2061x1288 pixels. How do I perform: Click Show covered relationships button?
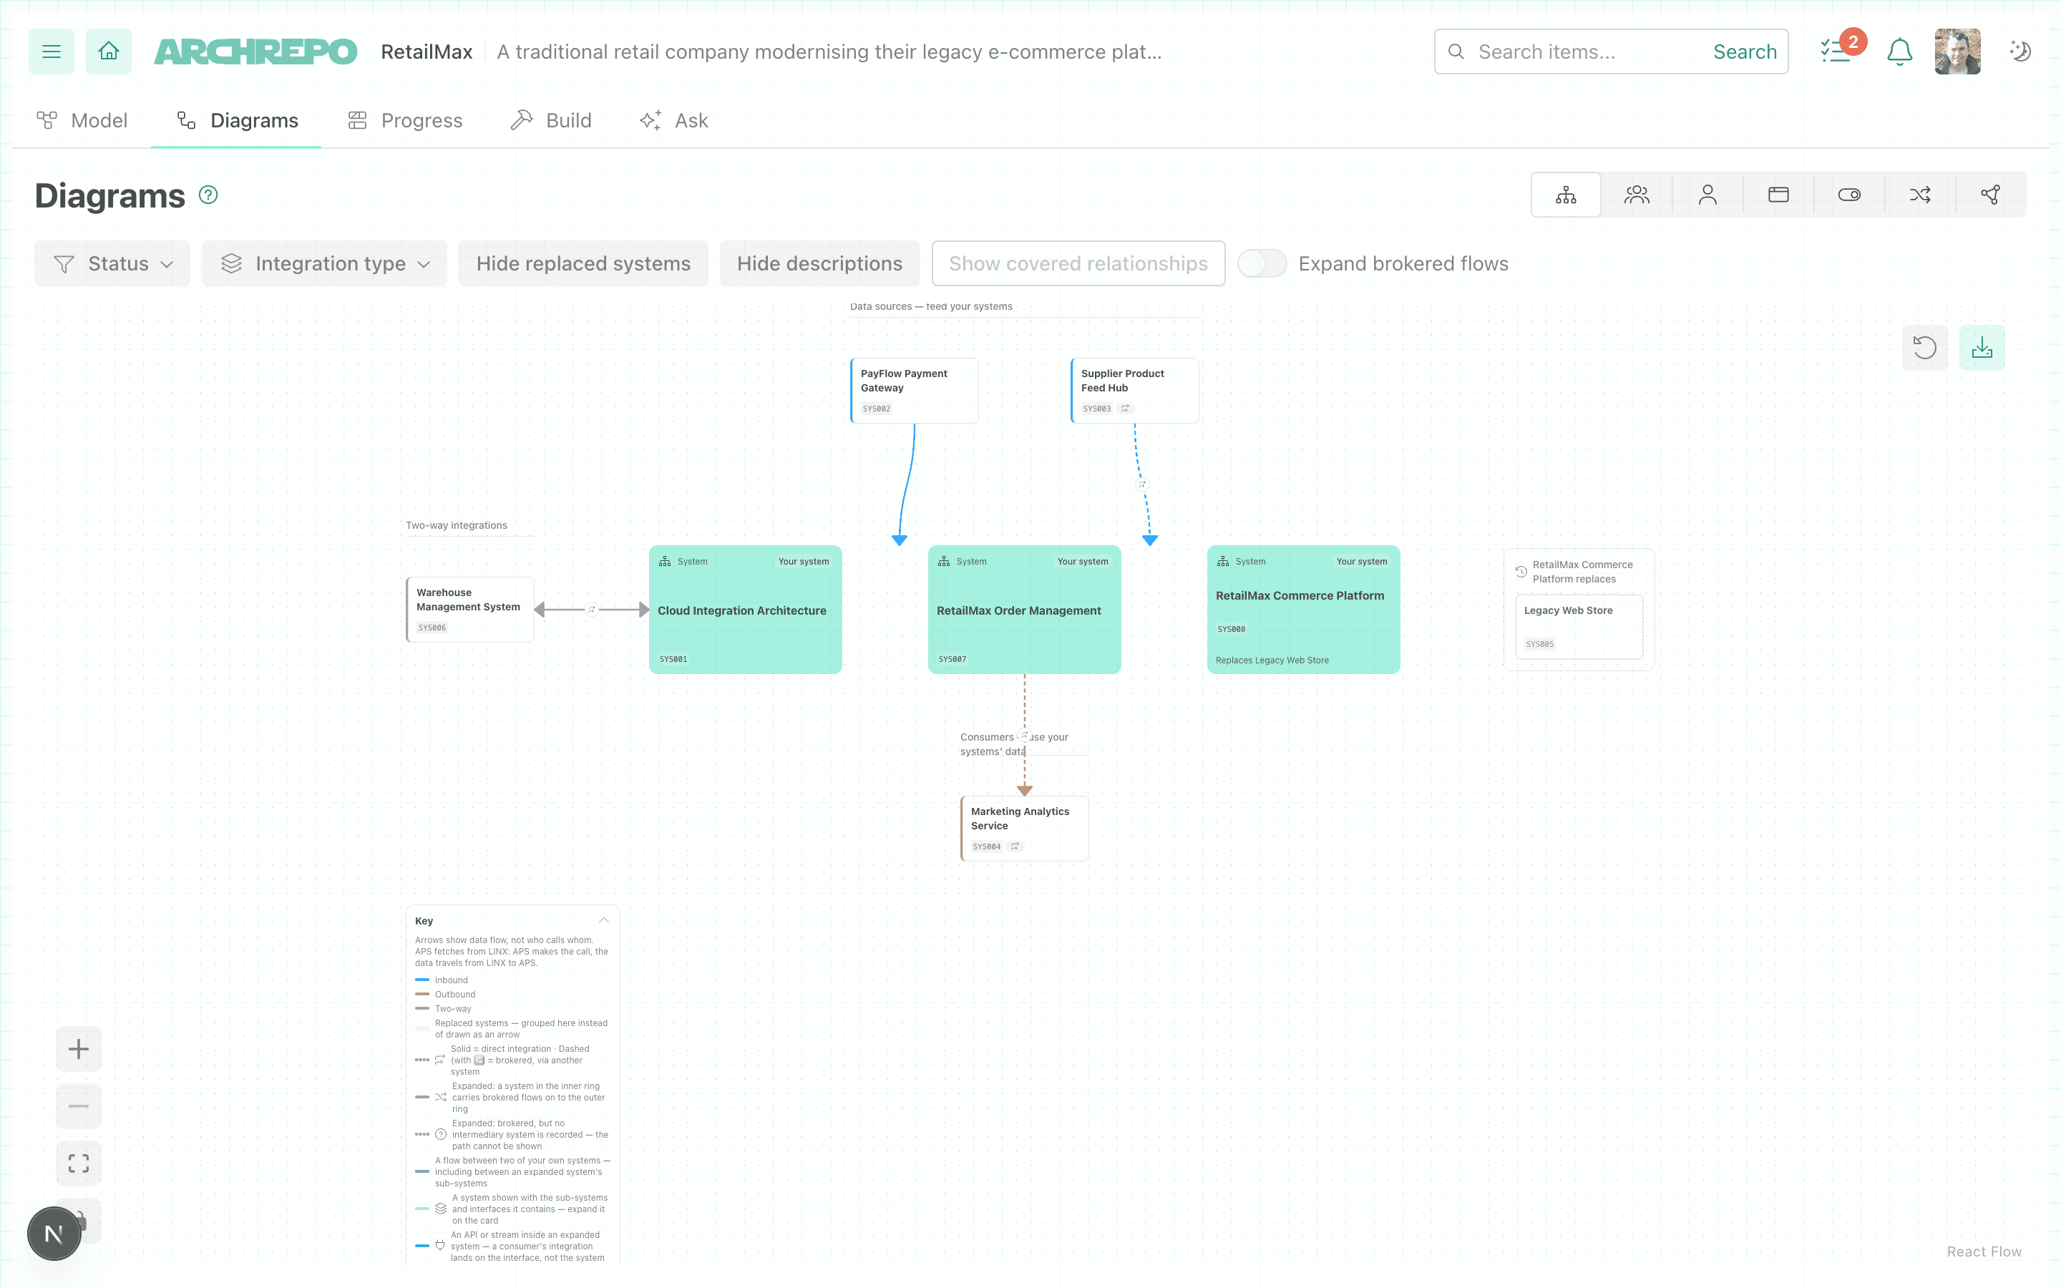[x=1078, y=263]
